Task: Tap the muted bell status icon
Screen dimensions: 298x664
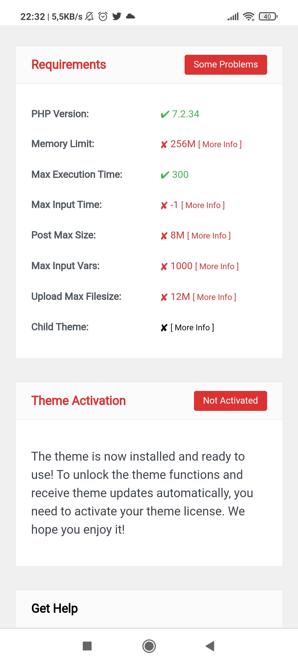Action: [x=89, y=17]
